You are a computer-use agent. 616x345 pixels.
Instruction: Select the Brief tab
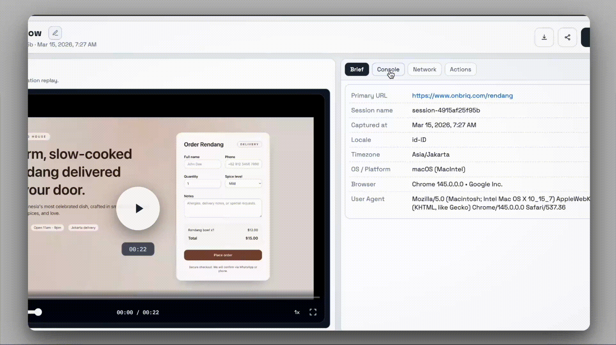357,69
